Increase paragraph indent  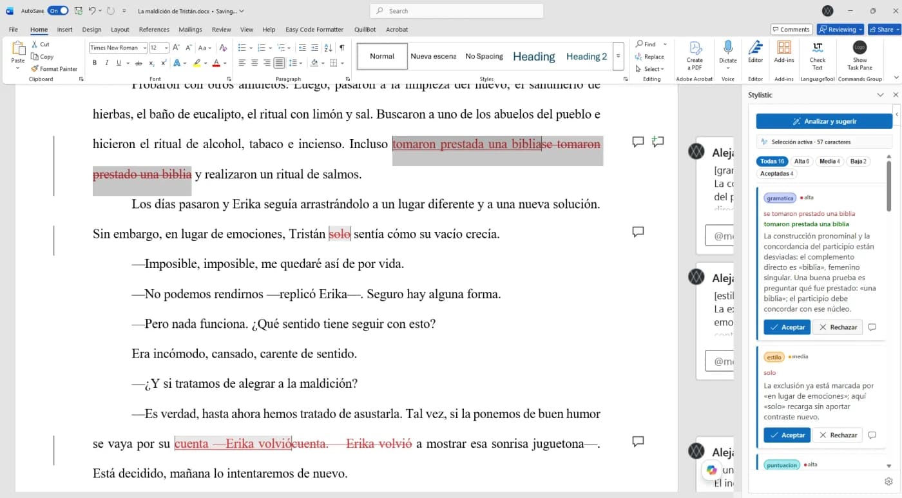tap(314, 48)
